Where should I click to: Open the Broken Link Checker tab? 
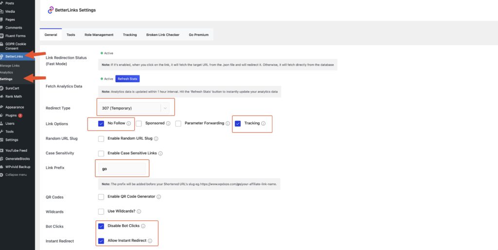pyautogui.click(x=162, y=34)
